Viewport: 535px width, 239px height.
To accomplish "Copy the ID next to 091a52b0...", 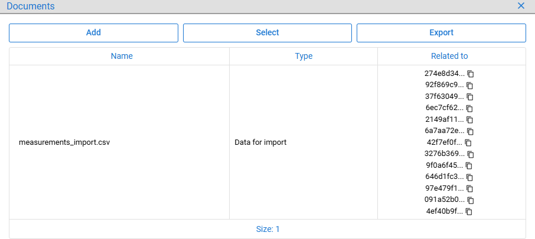I will 471,200.
